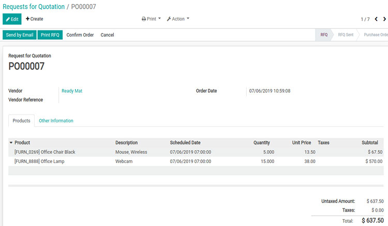Go to previous record arrow
The width and height of the screenshot is (388, 226).
(x=377, y=19)
